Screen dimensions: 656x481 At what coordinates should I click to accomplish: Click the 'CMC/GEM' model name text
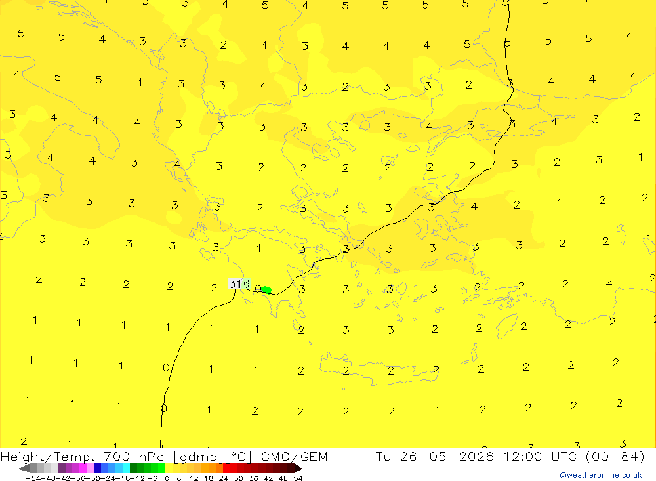pyautogui.click(x=294, y=456)
